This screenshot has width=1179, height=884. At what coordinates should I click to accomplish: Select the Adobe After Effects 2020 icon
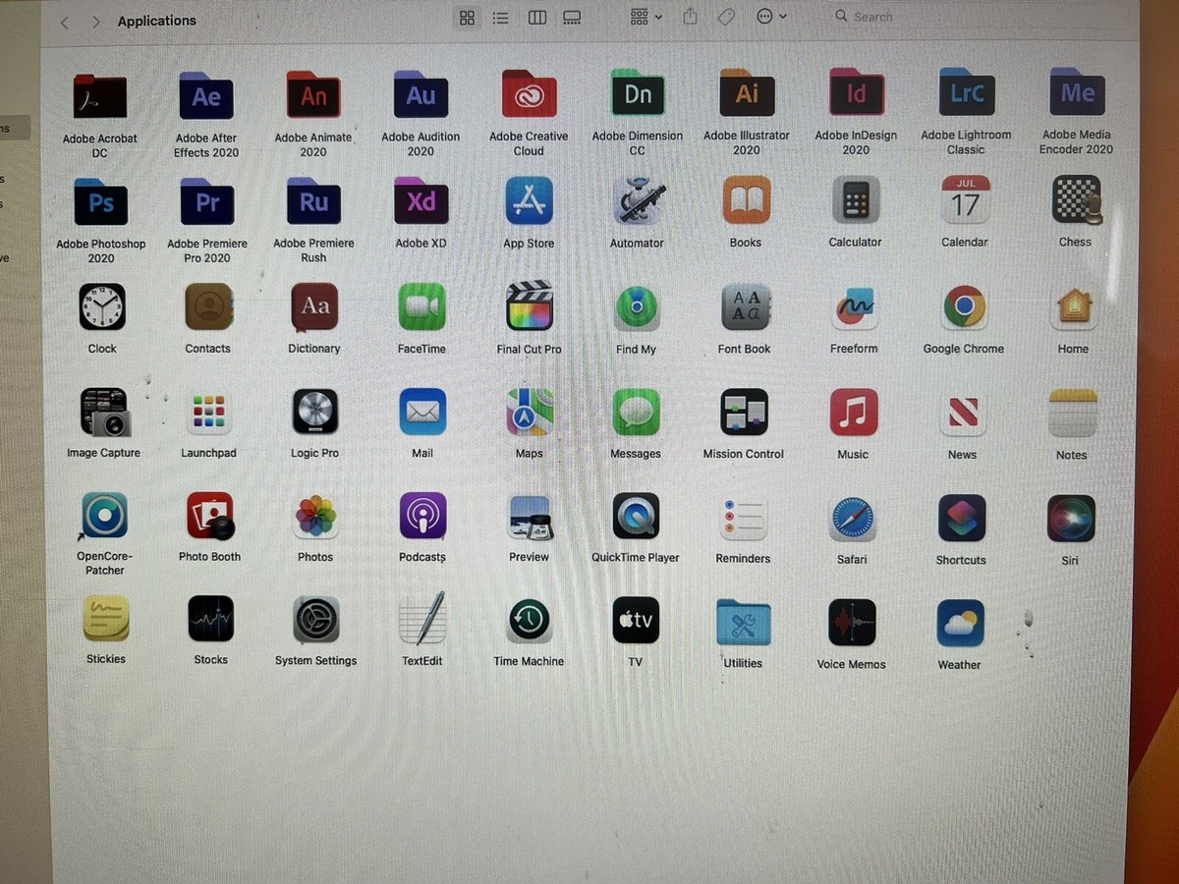(x=206, y=96)
